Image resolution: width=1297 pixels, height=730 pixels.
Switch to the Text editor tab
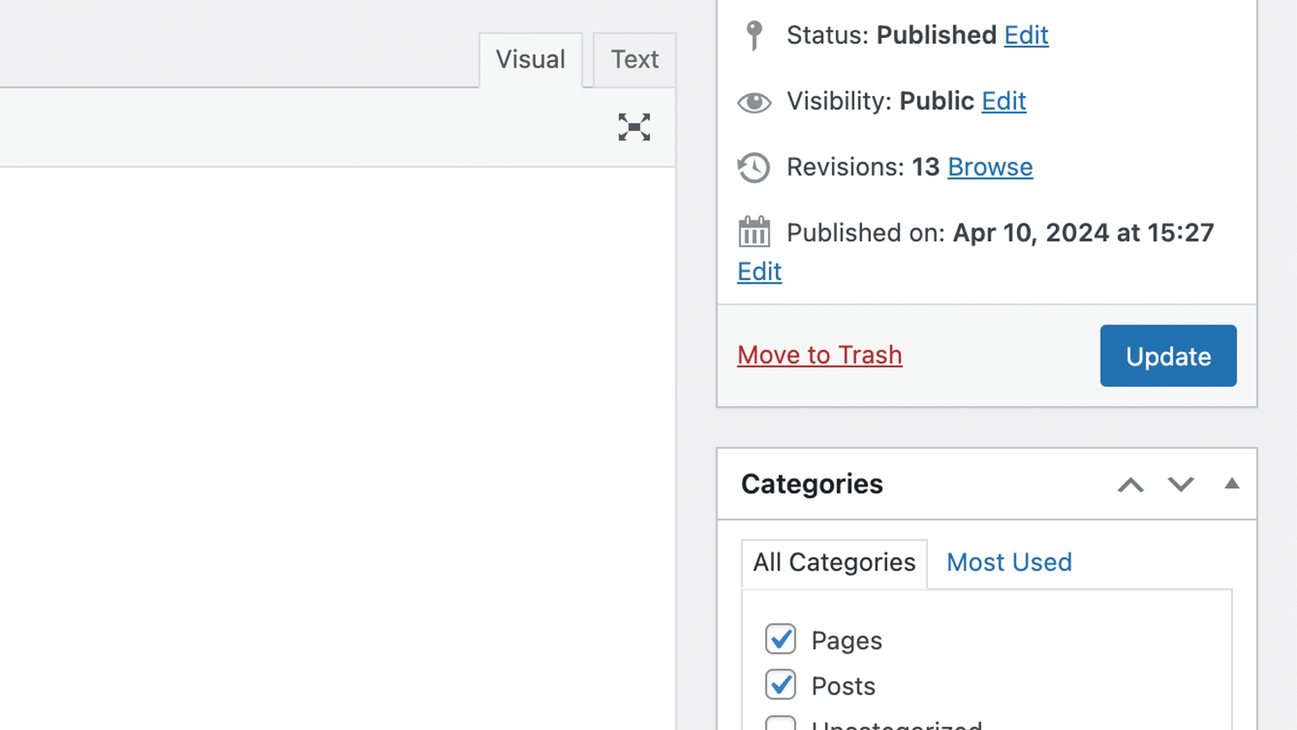pyautogui.click(x=634, y=60)
